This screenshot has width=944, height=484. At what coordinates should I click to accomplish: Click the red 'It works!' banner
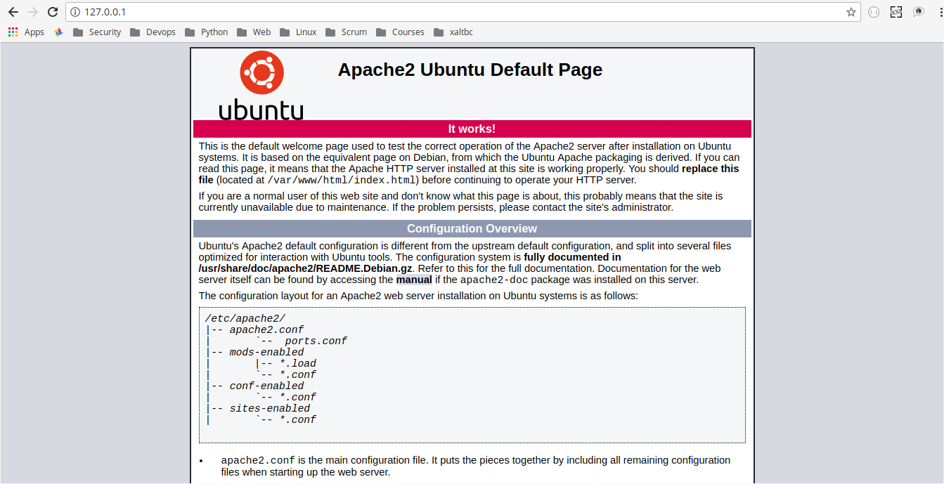click(472, 129)
